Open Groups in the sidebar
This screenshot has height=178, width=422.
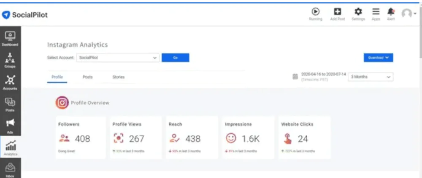(x=10, y=60)
